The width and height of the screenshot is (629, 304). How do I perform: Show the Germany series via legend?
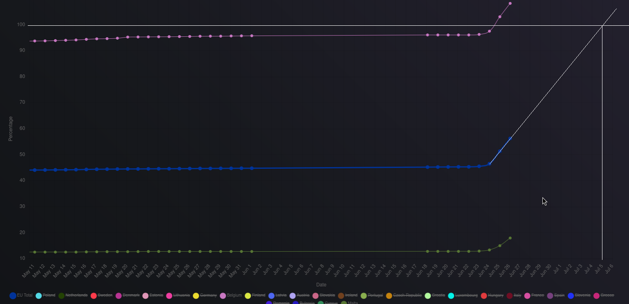[205, 295]
